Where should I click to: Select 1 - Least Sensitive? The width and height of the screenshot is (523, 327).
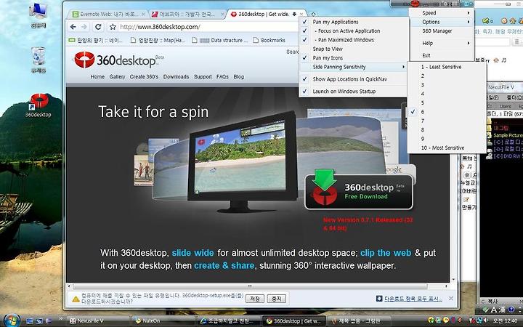(x=446, y=67)
